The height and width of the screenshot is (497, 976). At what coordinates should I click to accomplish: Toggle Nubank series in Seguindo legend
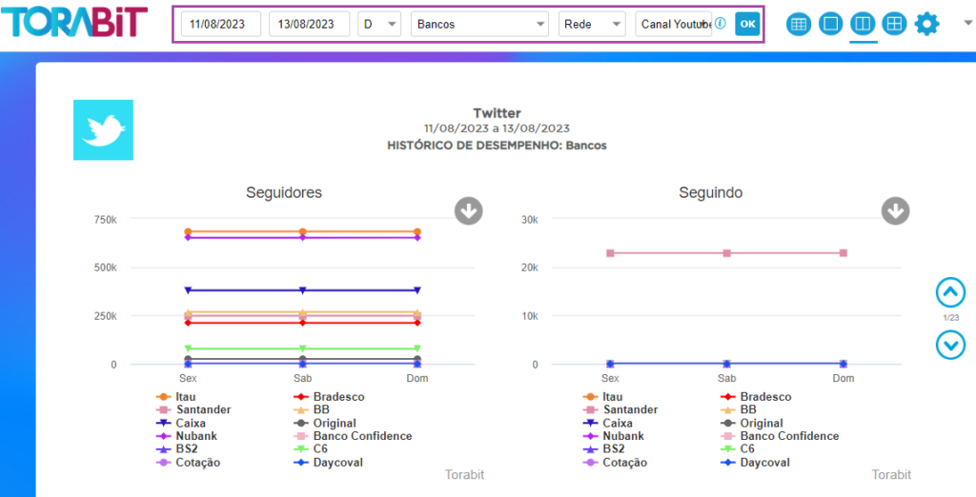[x=613, y=436]
